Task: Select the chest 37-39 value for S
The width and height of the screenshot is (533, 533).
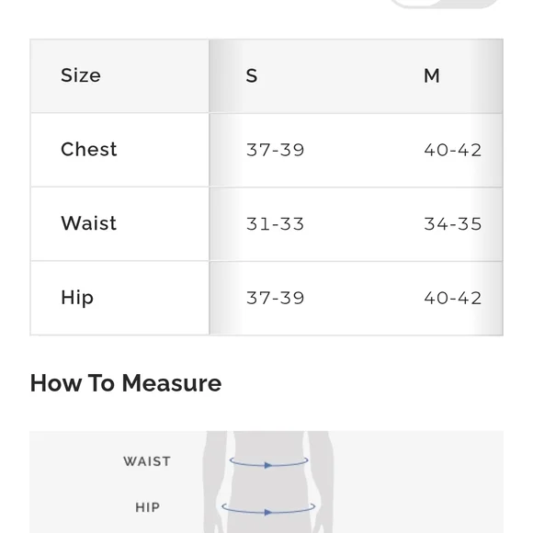Action: [x=275, y=150]
